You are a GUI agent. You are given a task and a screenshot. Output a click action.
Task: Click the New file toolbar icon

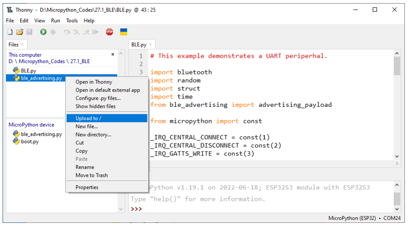(x=10, y=32)
